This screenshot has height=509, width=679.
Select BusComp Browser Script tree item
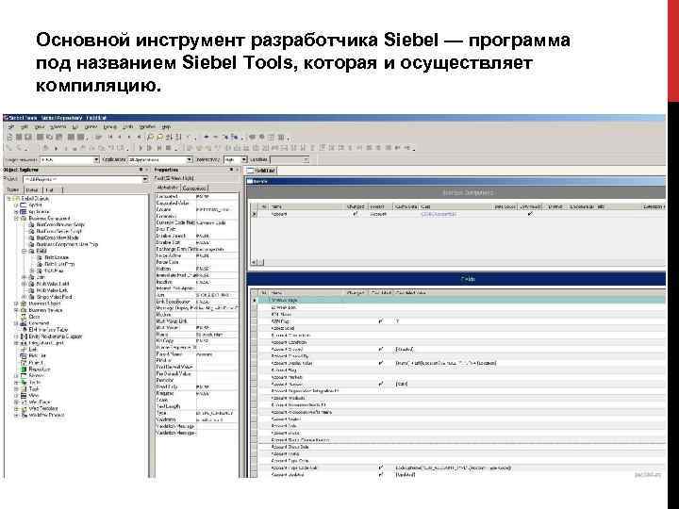pos(60,225)
